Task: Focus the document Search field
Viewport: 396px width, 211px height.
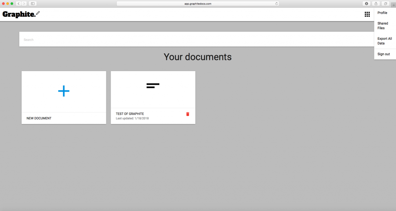Action: click(x=196, y=39)
